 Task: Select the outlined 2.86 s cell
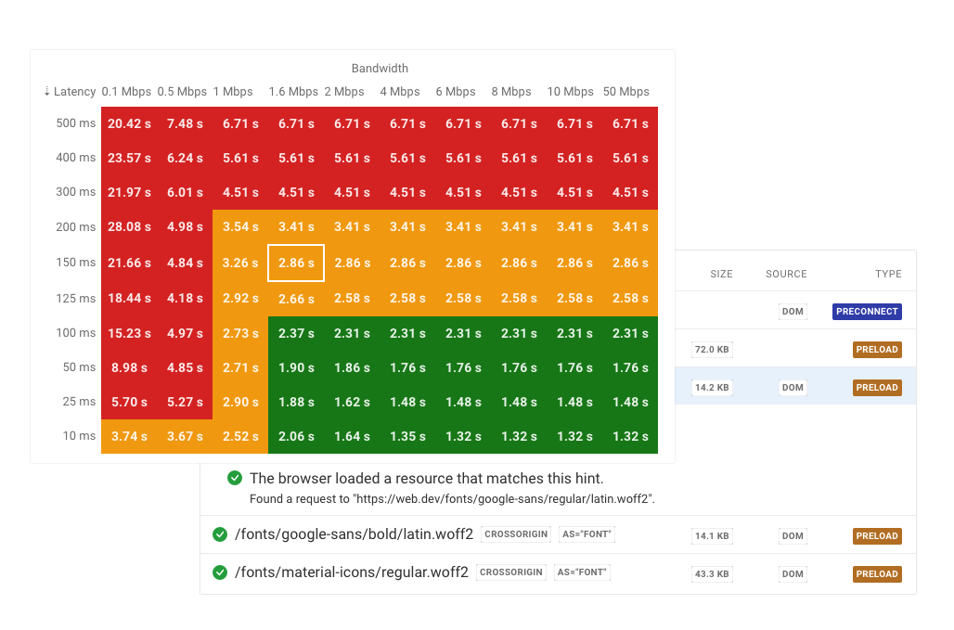296,263
